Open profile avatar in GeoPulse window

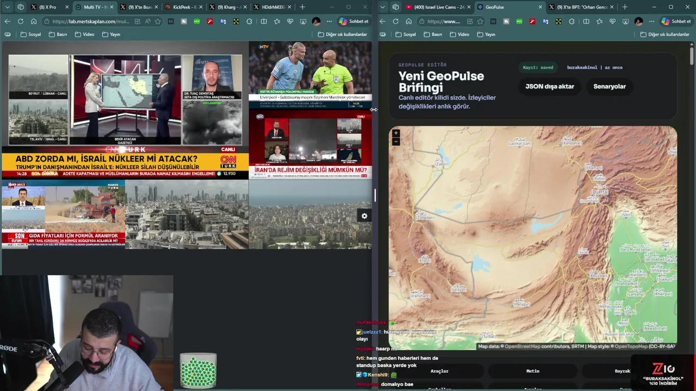(x=638, y=21)
